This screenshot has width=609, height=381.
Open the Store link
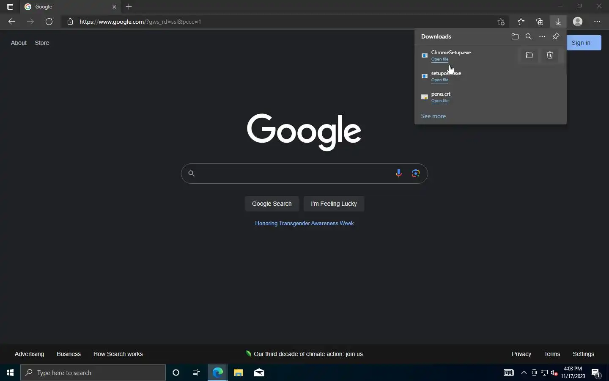[x=42, y=43]
